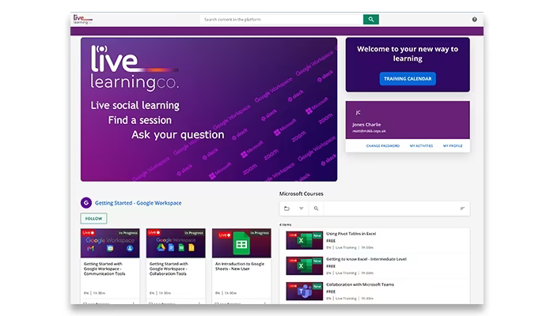Image resolution: width=554 pixels, height=316 pixels.
Task: Click the 'Microsoft Courses' section heading
Action: click(301, 194)
